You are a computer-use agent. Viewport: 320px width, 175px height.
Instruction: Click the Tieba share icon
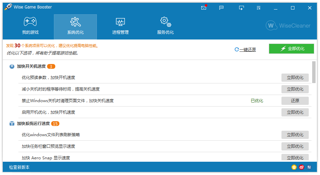(x=309, y=167)
